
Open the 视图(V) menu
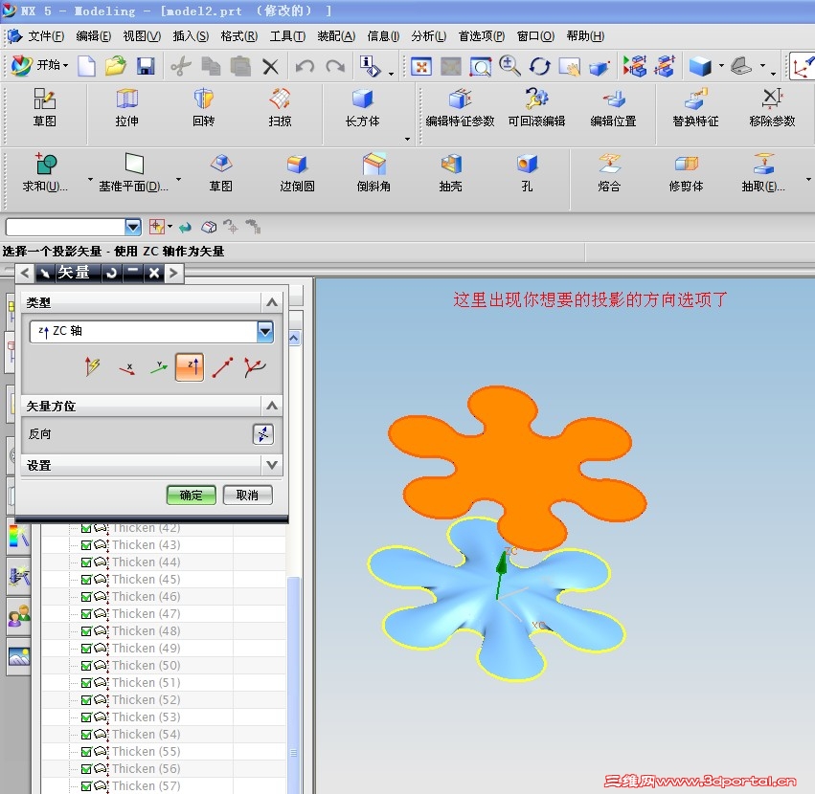(142, 35)
